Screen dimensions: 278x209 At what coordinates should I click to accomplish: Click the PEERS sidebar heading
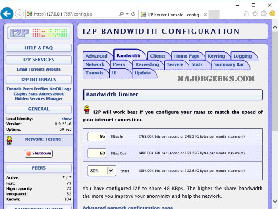[x=39, y=168]
